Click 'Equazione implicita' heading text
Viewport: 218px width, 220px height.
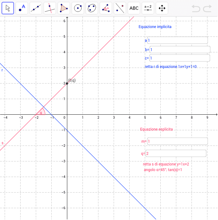coord(155,27)
